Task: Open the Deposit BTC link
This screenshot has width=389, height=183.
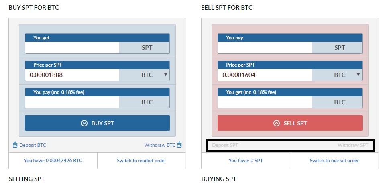Action: pyautogui.click(x=33, y=145)
